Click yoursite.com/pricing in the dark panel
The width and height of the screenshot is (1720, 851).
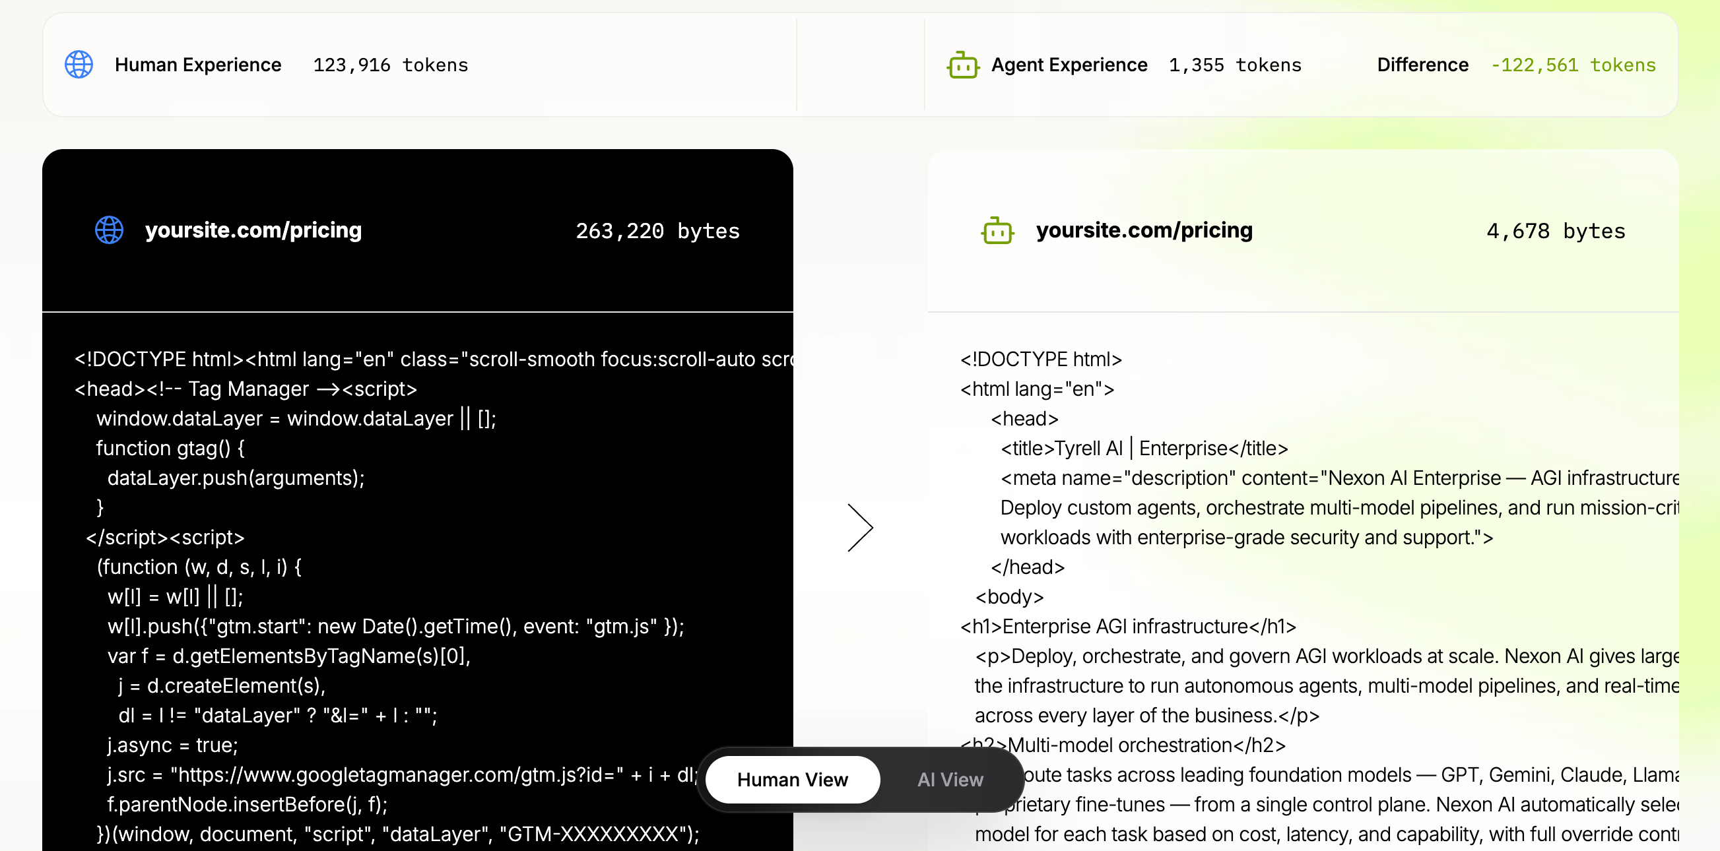coord(253,230)
